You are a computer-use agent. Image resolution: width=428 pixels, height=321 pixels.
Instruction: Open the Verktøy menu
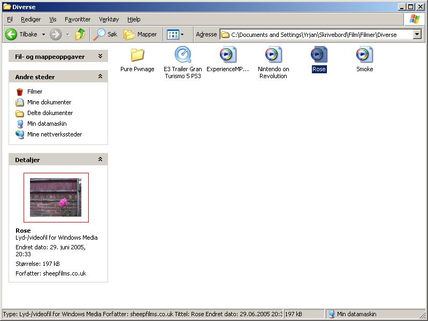[x=109, y=19]
